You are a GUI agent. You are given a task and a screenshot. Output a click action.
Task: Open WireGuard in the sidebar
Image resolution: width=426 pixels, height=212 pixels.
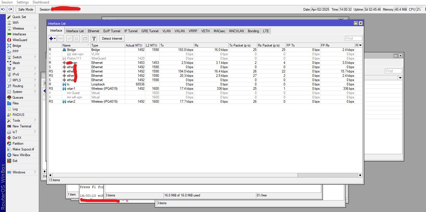pyautogui.click(x=20, y=40)
